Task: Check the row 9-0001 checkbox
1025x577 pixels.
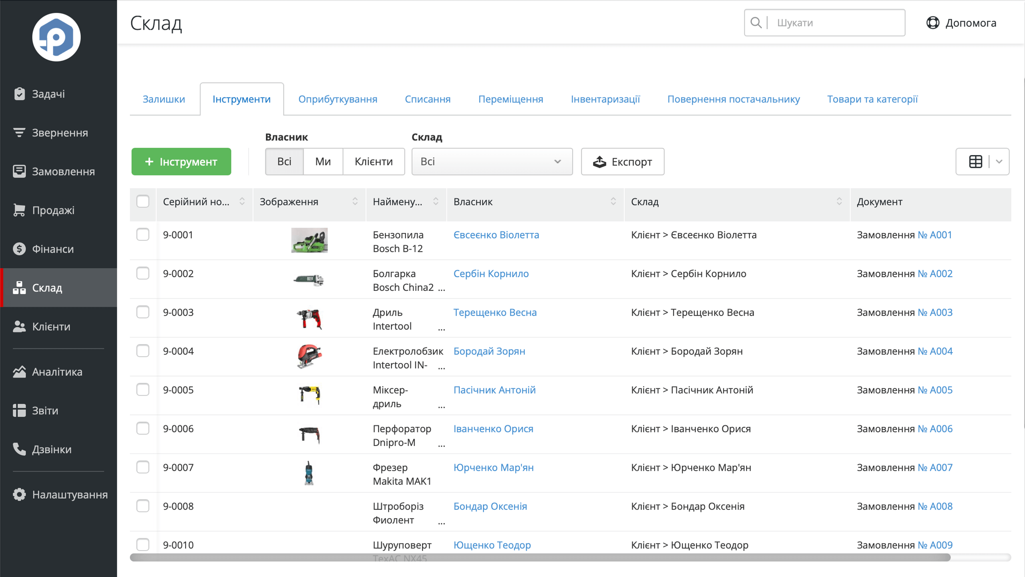Action: tap(143, 234)
